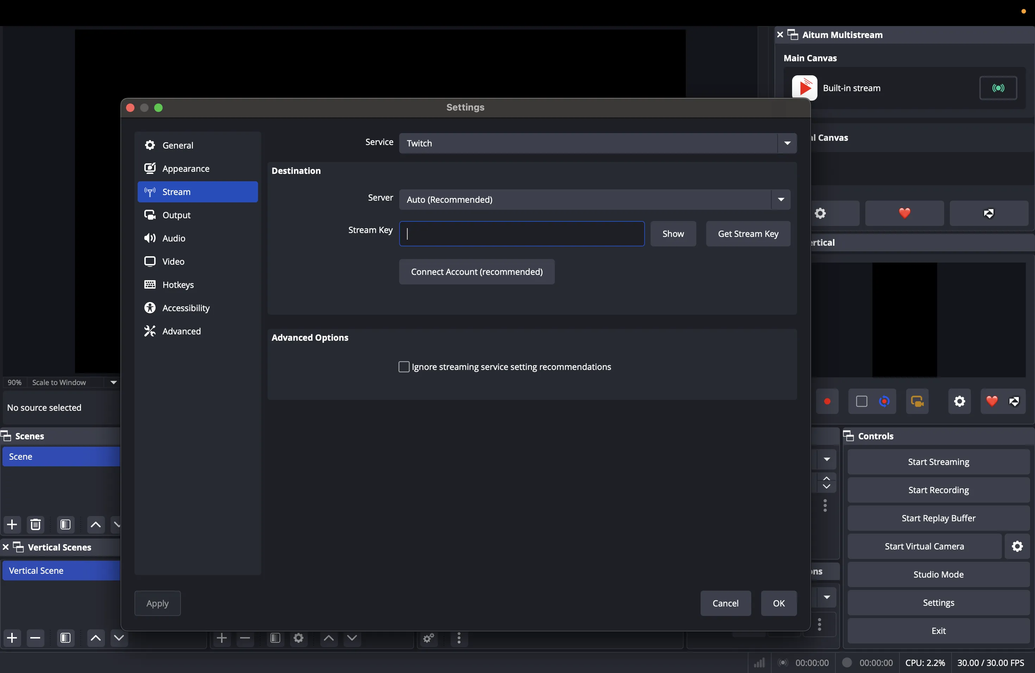
Task: Close the Aitum Multistream dock
Action: click(780, 34)
